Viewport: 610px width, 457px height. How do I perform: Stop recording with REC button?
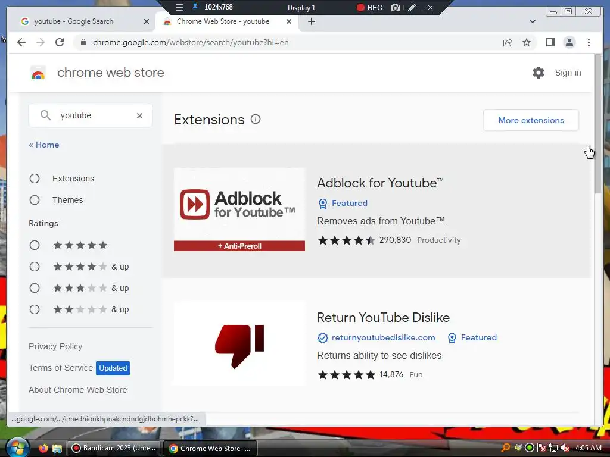coord(369,7)
